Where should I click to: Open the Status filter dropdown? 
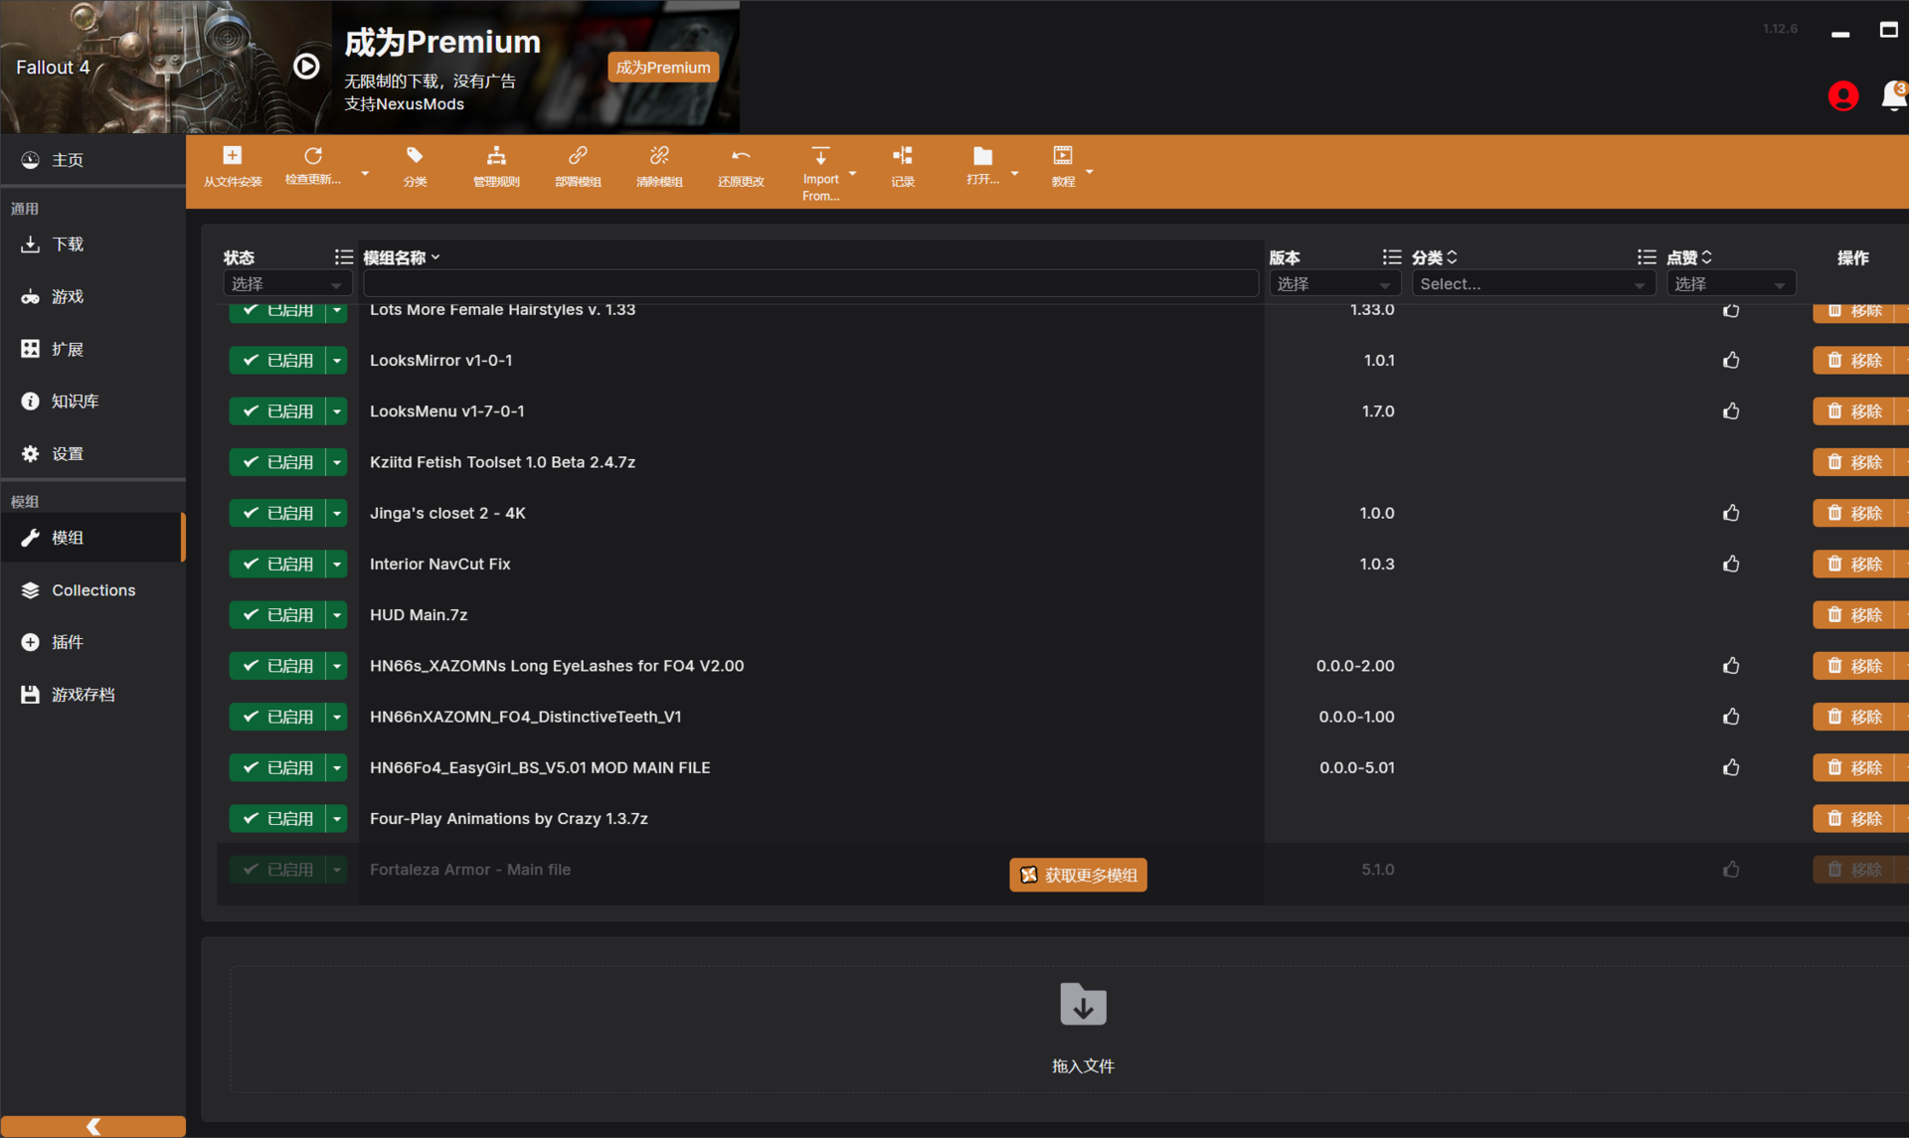tap(287, 284)
